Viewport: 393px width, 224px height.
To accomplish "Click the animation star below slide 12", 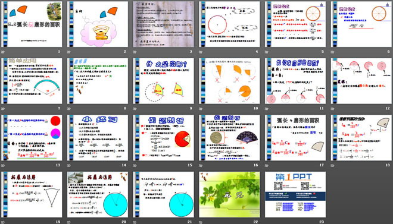I will tap(333, 109).
